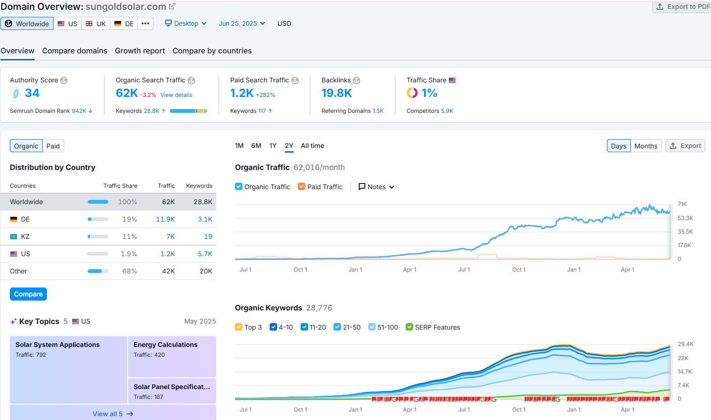The height and width of the screenshot is (420, 711).
Task: Toggle the 21-50 keywords checkbox
Action: [x=337, y=327]
